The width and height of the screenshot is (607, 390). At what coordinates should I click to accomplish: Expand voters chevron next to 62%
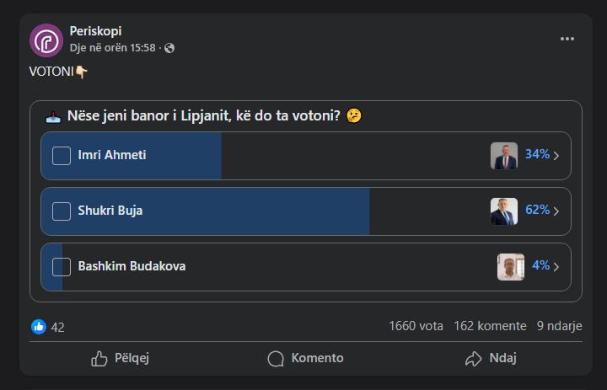pyautogui.click(x=556, y=211)
